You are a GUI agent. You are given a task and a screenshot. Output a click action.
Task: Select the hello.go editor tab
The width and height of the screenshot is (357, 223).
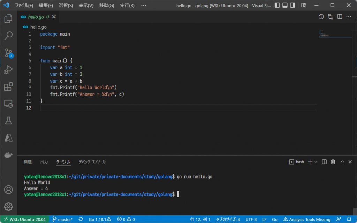(38, 17)
